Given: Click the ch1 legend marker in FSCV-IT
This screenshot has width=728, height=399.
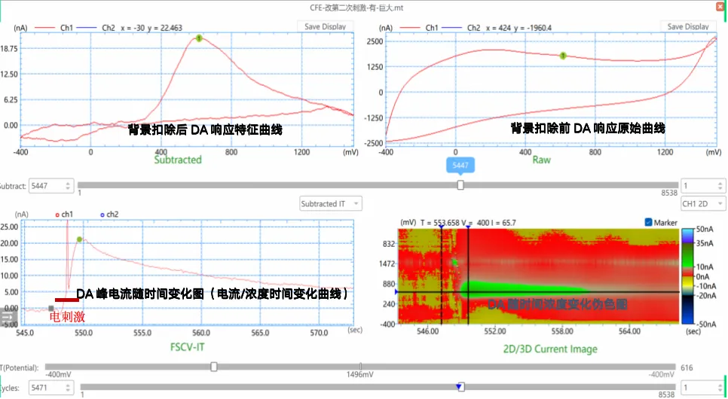Looking at the screenshot, I should pos(57,215).
